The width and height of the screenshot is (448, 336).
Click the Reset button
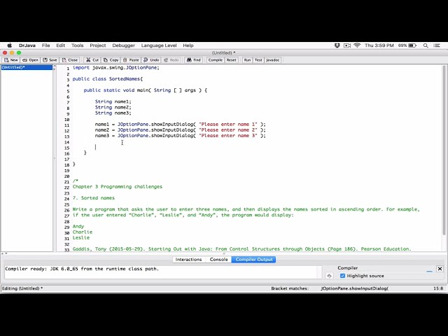pos(232,60)
